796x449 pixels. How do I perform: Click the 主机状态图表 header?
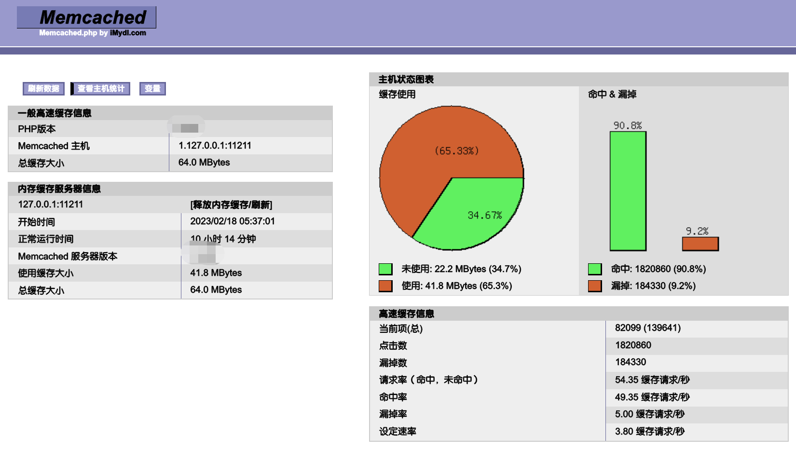tap(405, 79)
